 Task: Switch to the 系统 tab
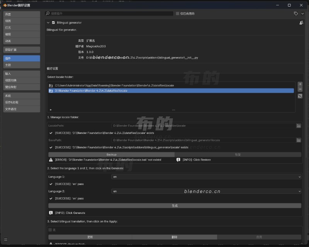(x=22, y=96)
